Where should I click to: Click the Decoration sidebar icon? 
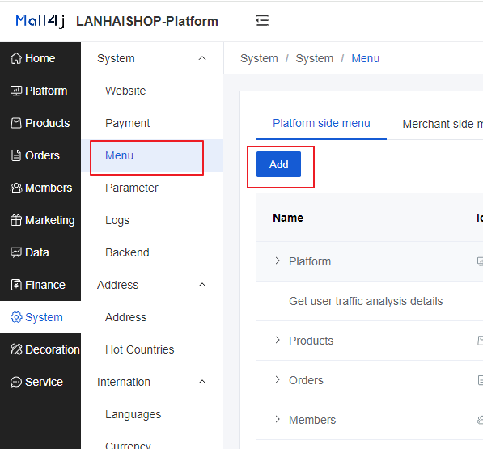tap(16, 349)
